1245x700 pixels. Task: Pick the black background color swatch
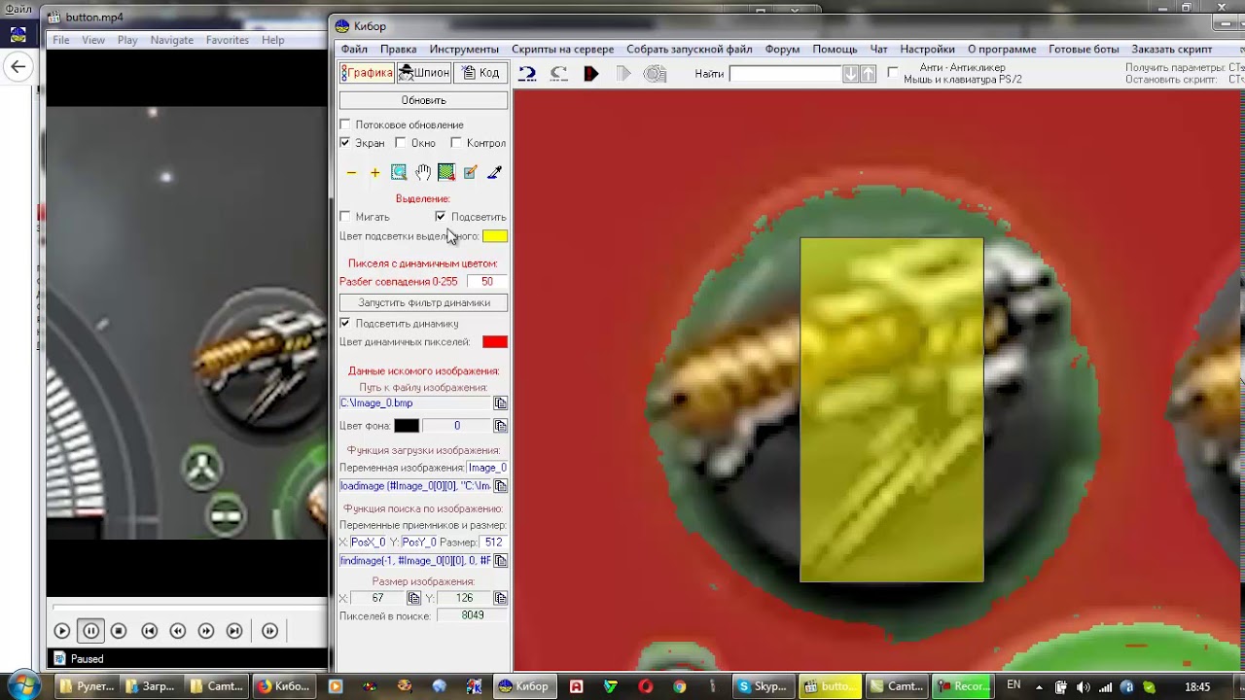click(x=407, y=426)
